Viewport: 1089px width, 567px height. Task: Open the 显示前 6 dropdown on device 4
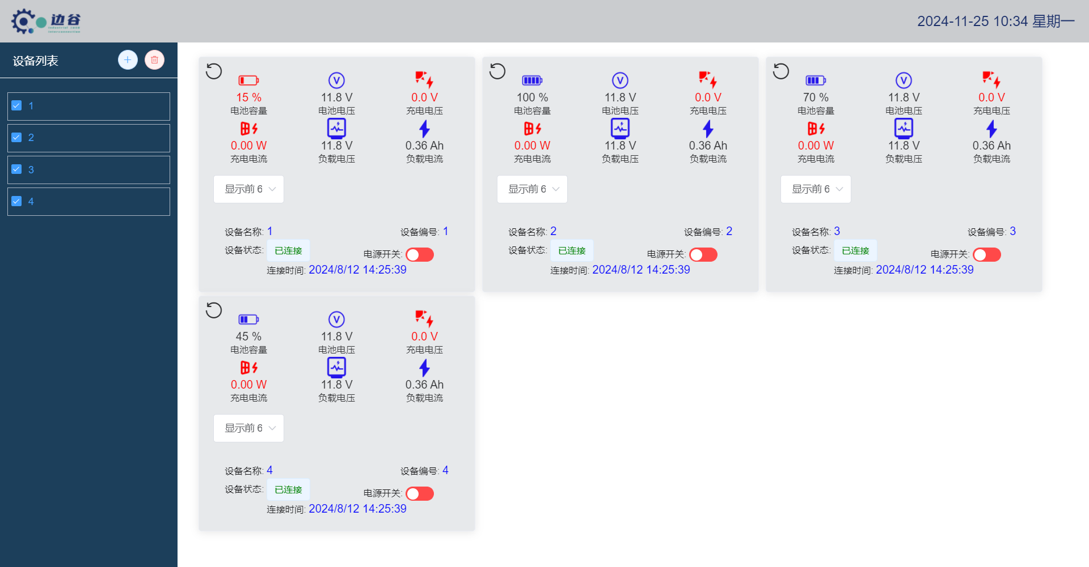point(248,428)
